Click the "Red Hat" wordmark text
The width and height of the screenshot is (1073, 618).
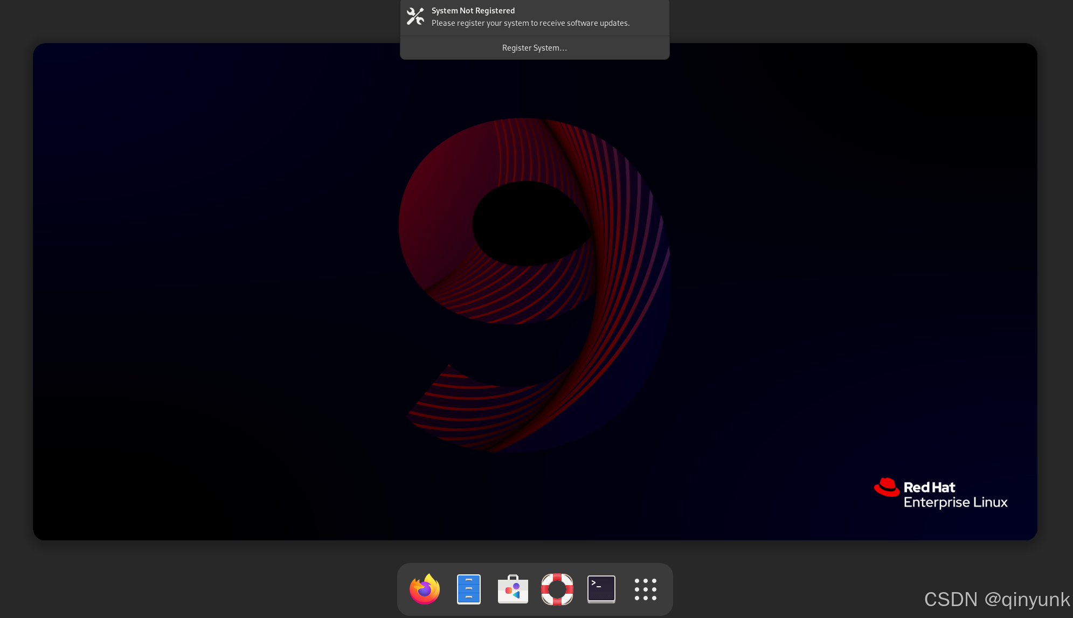929,488
